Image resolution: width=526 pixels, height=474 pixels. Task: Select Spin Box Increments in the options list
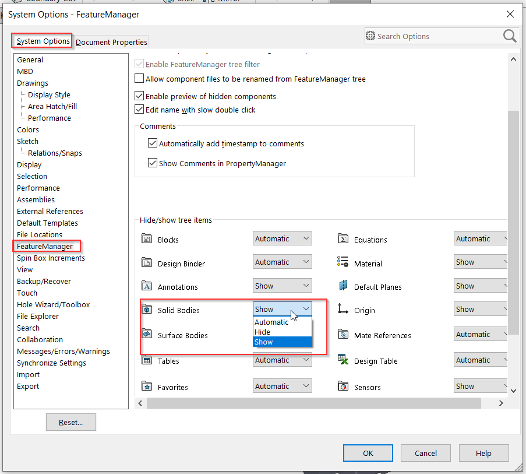(51, 258)
